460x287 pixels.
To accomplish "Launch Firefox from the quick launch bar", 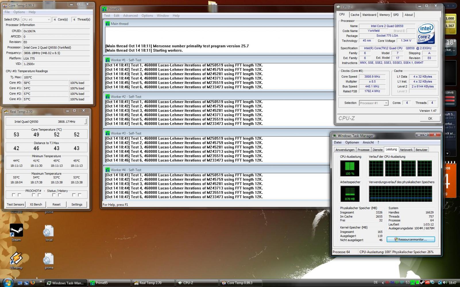I will pyautogui.click(x=32, y=283).
